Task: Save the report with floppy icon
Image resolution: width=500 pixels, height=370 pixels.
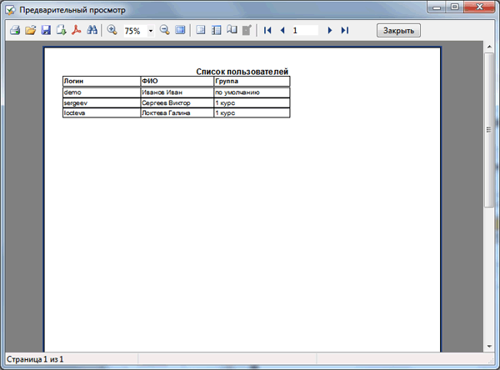Action: pos(46,30)
